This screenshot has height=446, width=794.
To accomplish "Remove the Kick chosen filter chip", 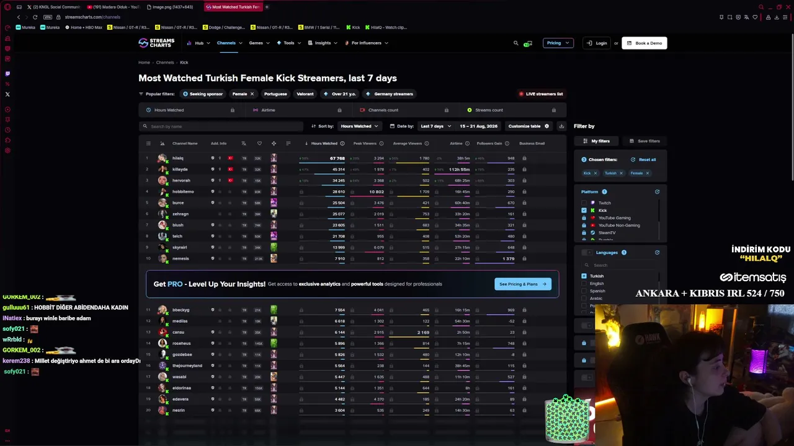I will (595, 173).
